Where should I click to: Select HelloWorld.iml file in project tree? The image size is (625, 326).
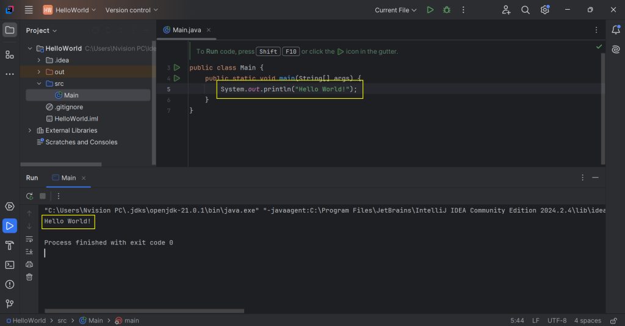click(x=76, y=119)
